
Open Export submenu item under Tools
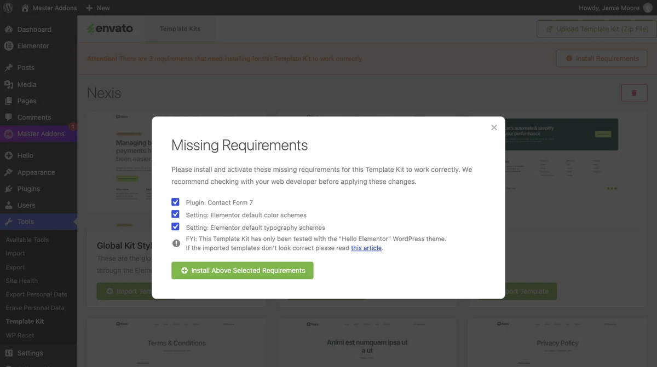[x=15, y=267]
